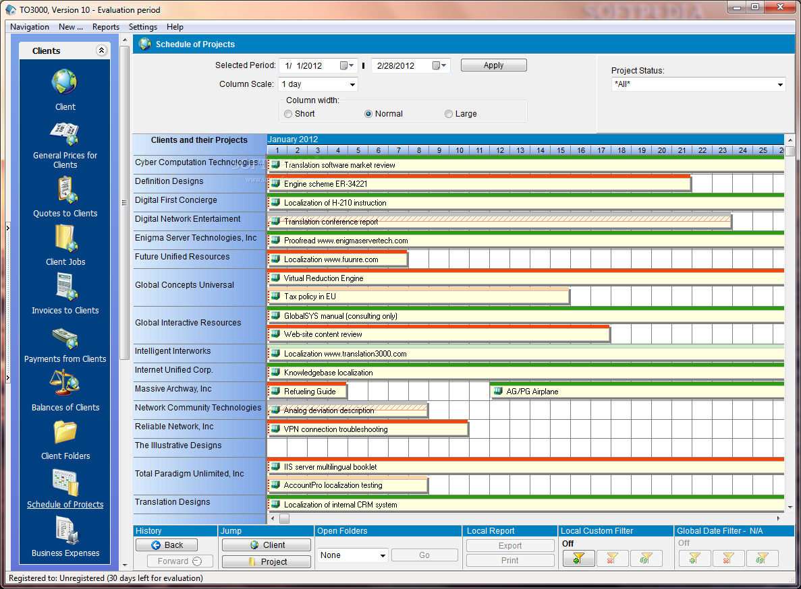Open Reports menu
This screenshot has width=801, height=589.
(x=106, y=27)
